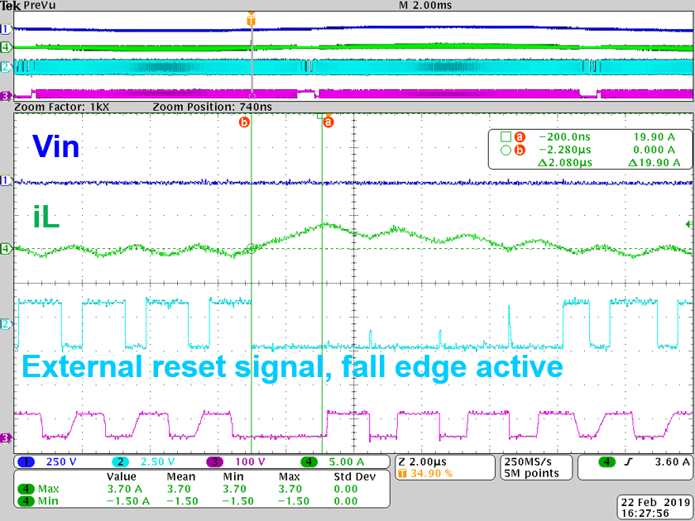Click channel 4 ground marker in overview
This screenshot has height=521, width=695.
[5, 47]
